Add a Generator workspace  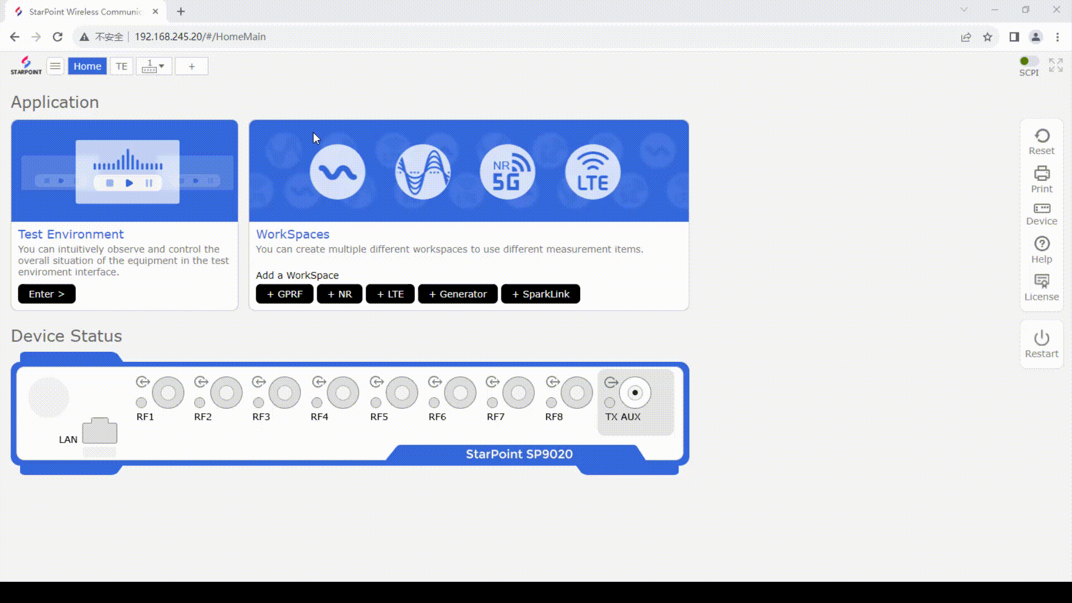pyautogui.click(x=458, y=294)
